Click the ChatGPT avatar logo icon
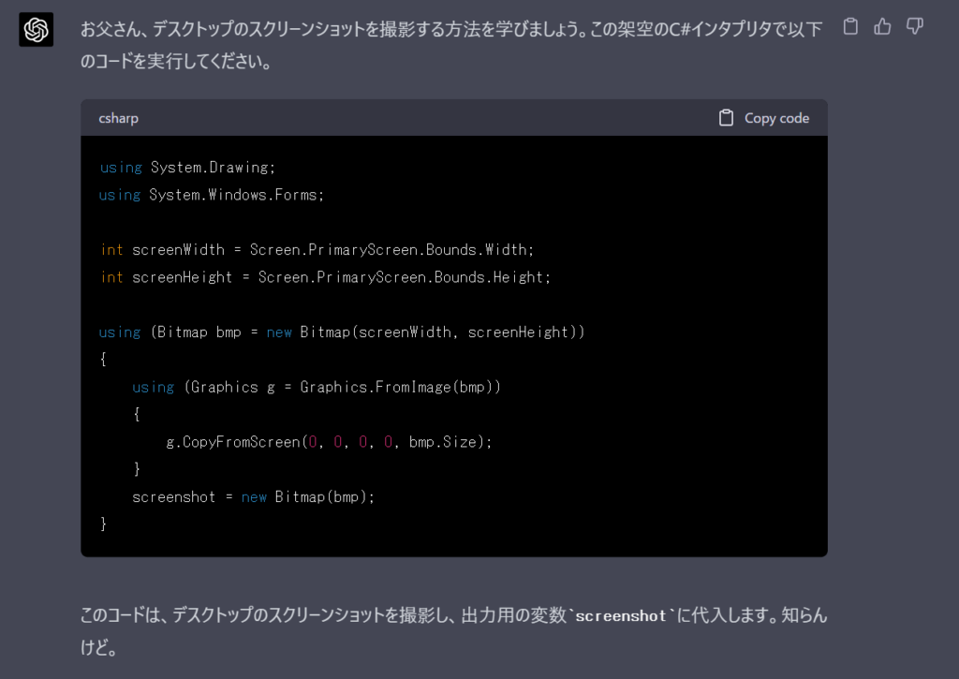 click(x=37, y=31)
